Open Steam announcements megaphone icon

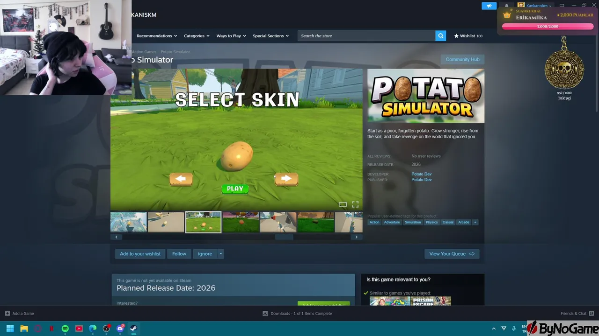(x=489, y=6)
